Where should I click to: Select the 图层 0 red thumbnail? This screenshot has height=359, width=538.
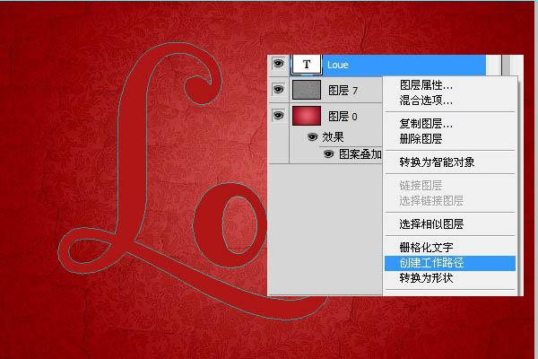pyautogui.click(x=307, y=116)
